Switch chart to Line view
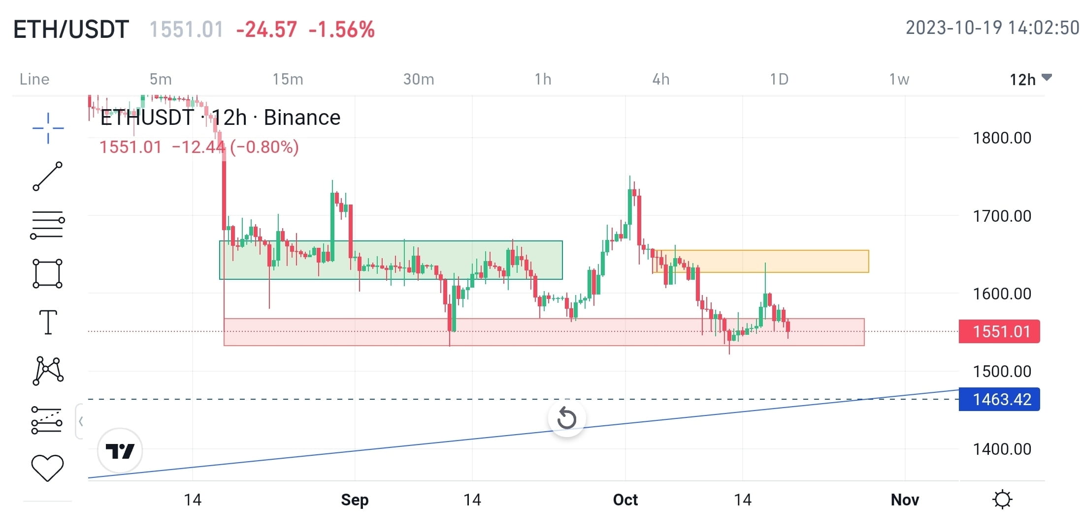 [x=33, y=79]
